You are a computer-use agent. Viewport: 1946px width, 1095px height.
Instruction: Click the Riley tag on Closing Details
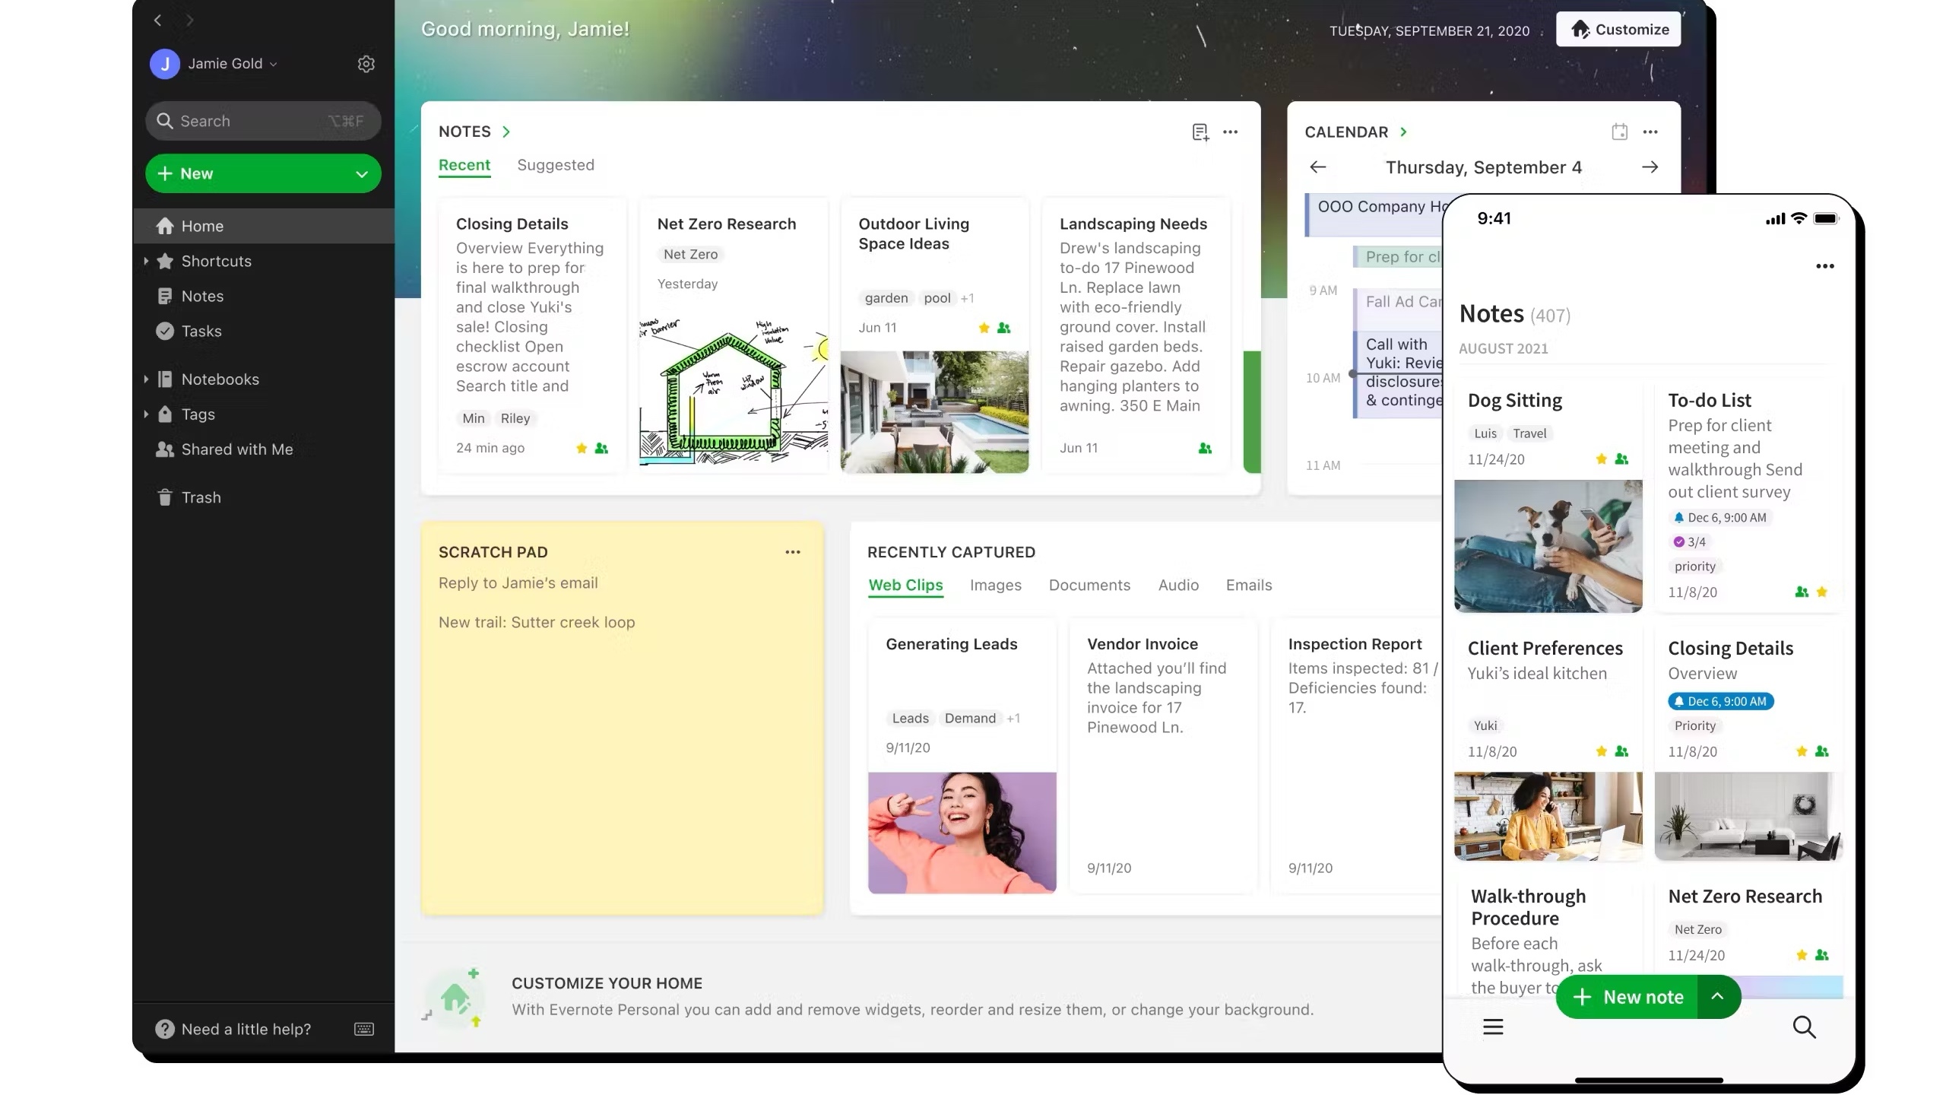515,418
